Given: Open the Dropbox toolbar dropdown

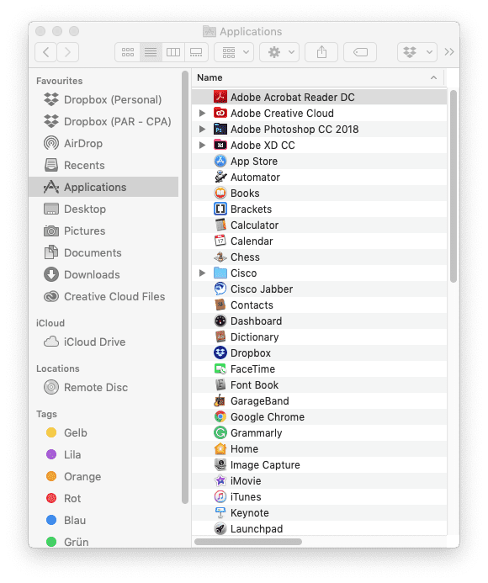Looking at the screenshot, I should (417, 52).
